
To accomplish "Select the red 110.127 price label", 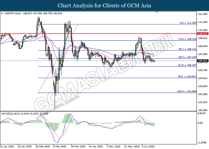I will tap(203, 33).
